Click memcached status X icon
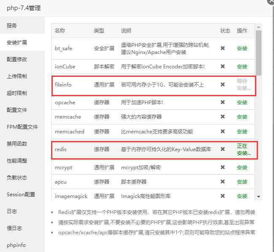Viewport: 274px width, 252px height. click(222, 131)
